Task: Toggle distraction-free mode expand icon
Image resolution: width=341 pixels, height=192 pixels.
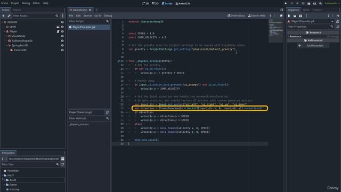Action: 282,10
